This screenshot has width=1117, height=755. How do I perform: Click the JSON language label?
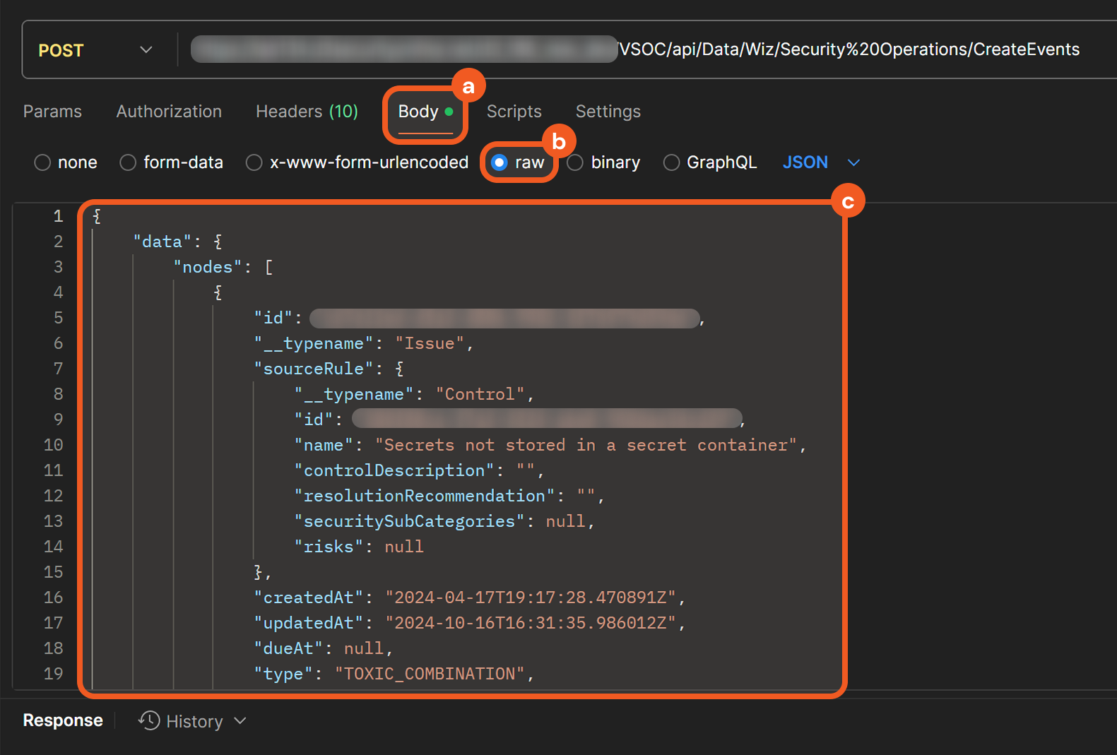point(805,162)
